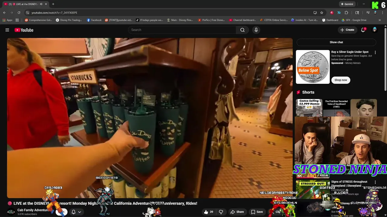Screen dimensions: 387x217
Task: Open the bookmarks grid icon beside Apps
Action: (17, 20)
